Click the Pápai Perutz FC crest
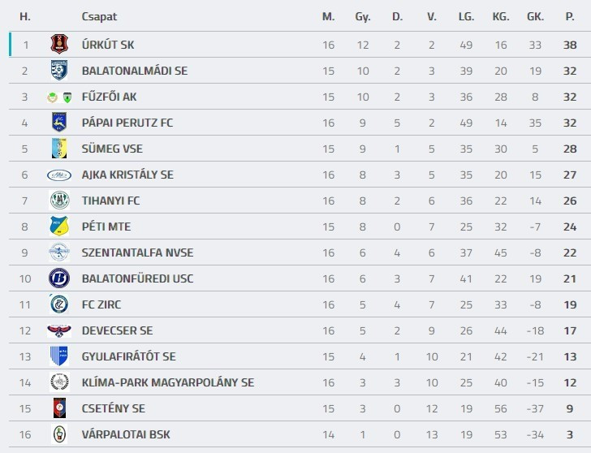Viewport: 591px width, 453px height. point(59,123)
